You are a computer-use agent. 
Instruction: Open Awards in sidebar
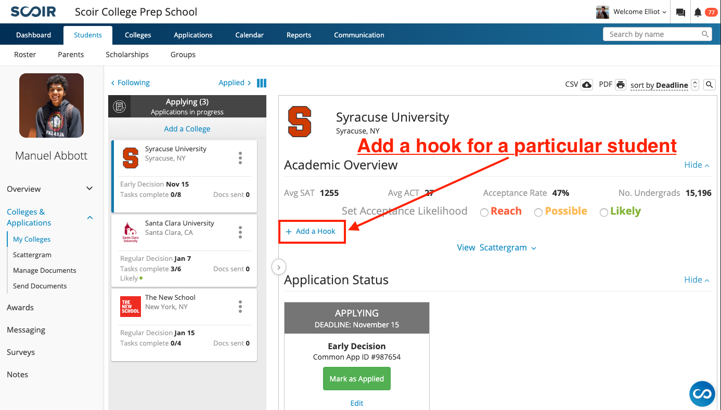(20, 308)
